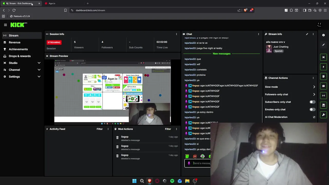The height and width of the screenshot is (185, 329).
Task: Open browser extensions puzzle icon
Action: tap(291, 10)
